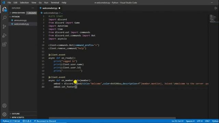Open the Selection menu

click(x=24, y=3)
